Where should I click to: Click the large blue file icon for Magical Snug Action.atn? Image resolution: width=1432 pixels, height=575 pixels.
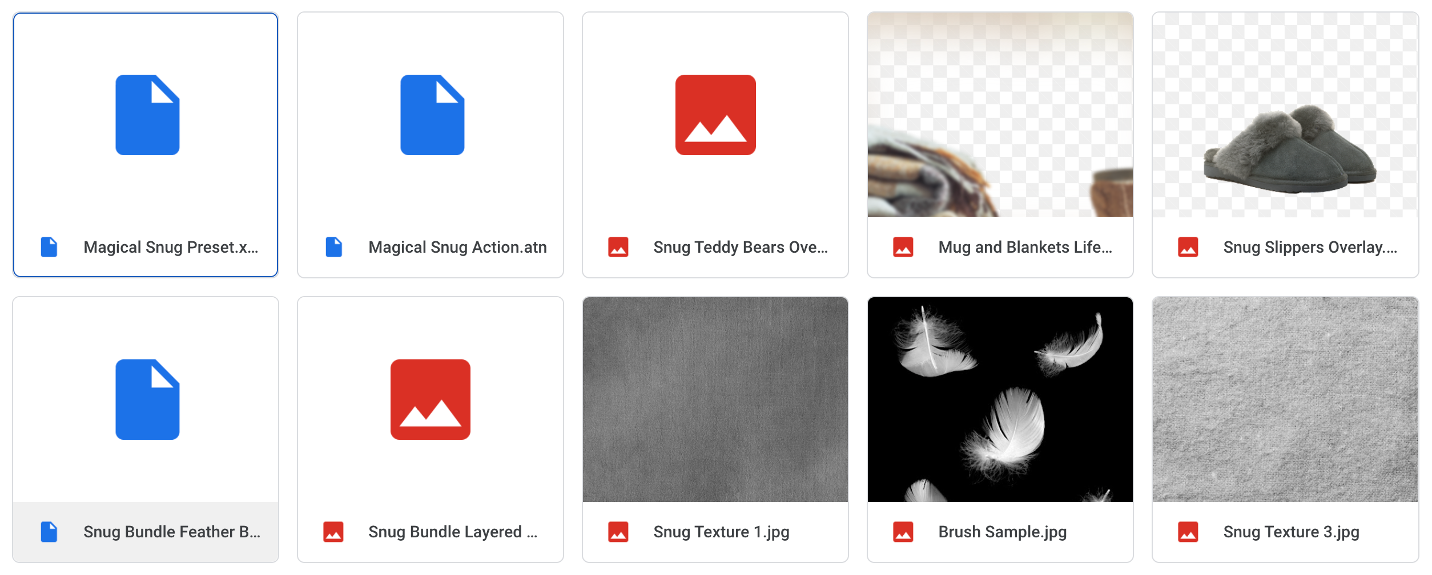pos(432,115)
